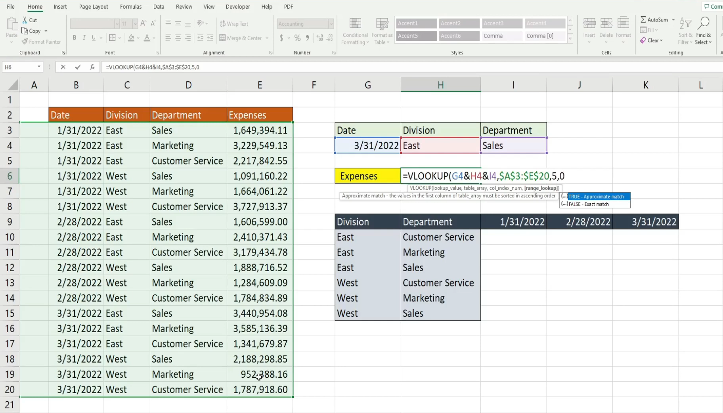Open the font size dropdown

(135, 24)
